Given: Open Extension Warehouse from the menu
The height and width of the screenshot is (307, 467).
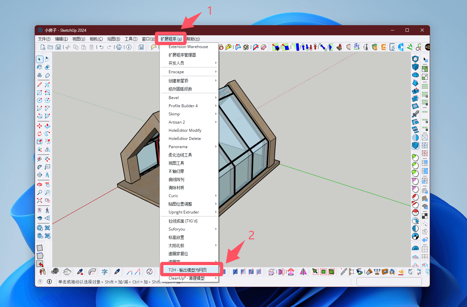Looking at the screenshot, I should tap(189, 47).
